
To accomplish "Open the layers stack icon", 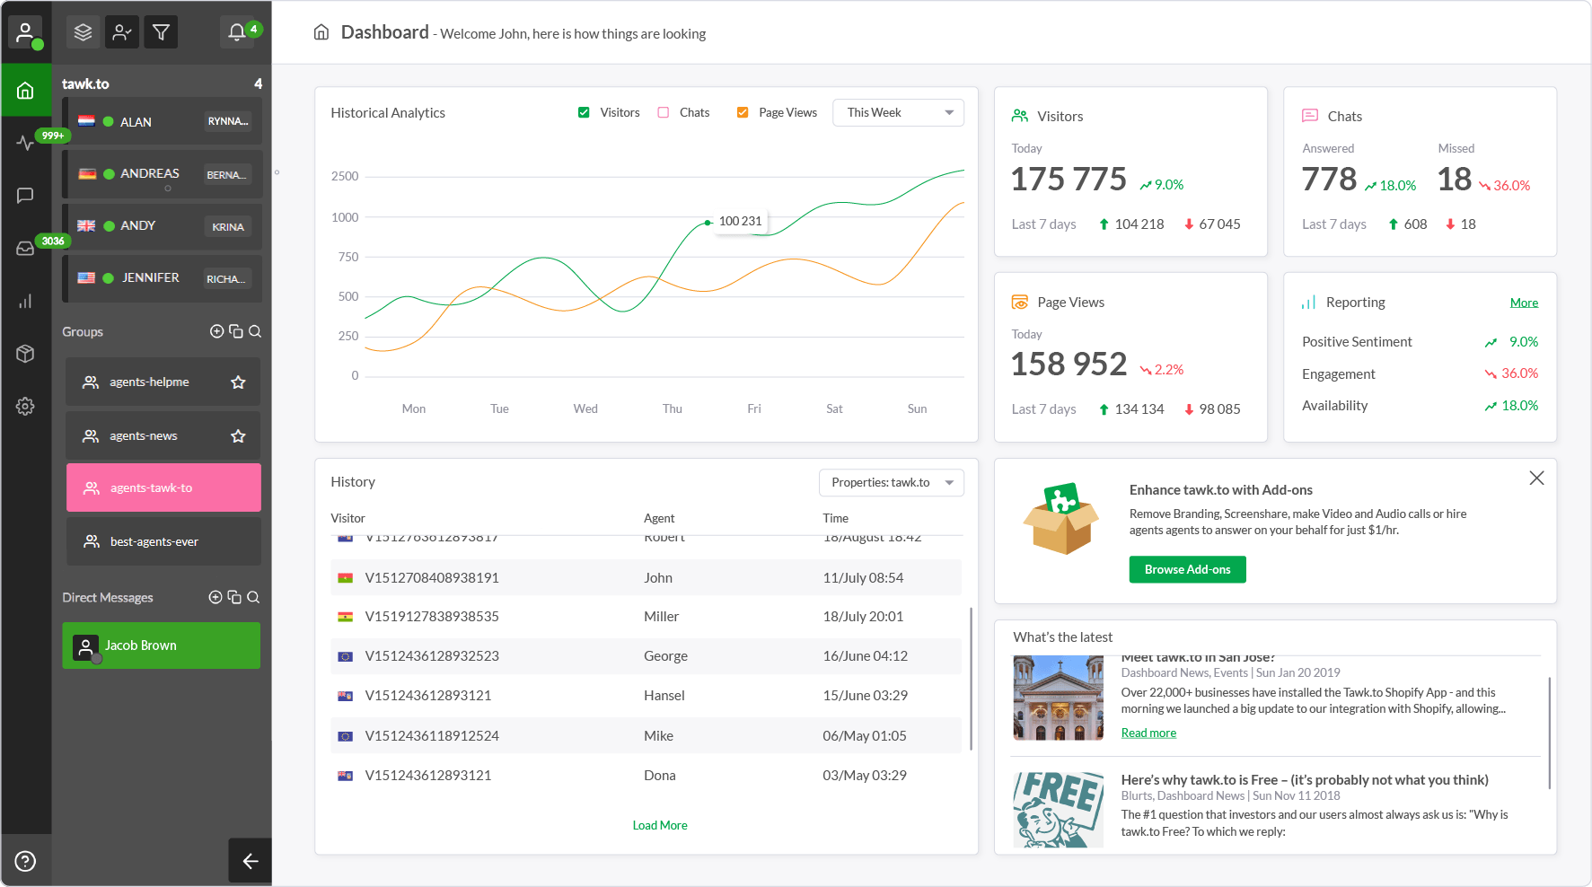I will [83, 32].
